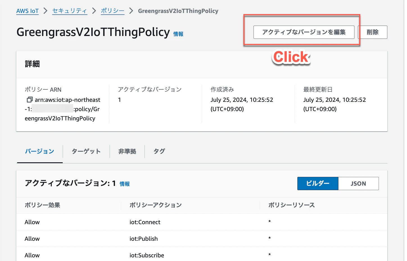Screen dimensions: 407x261
Task: Click the GreengrassV2IoTThingPolicy breadcrumb text
Action: click(x=178, y=11)
